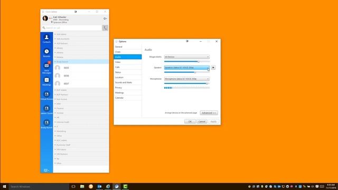Select General in Options sidebar
The width and height of the screenshot is (338, 190).
coord(128,47)
